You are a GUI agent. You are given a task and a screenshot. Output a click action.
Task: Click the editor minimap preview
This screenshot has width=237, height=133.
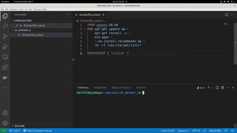226,24
